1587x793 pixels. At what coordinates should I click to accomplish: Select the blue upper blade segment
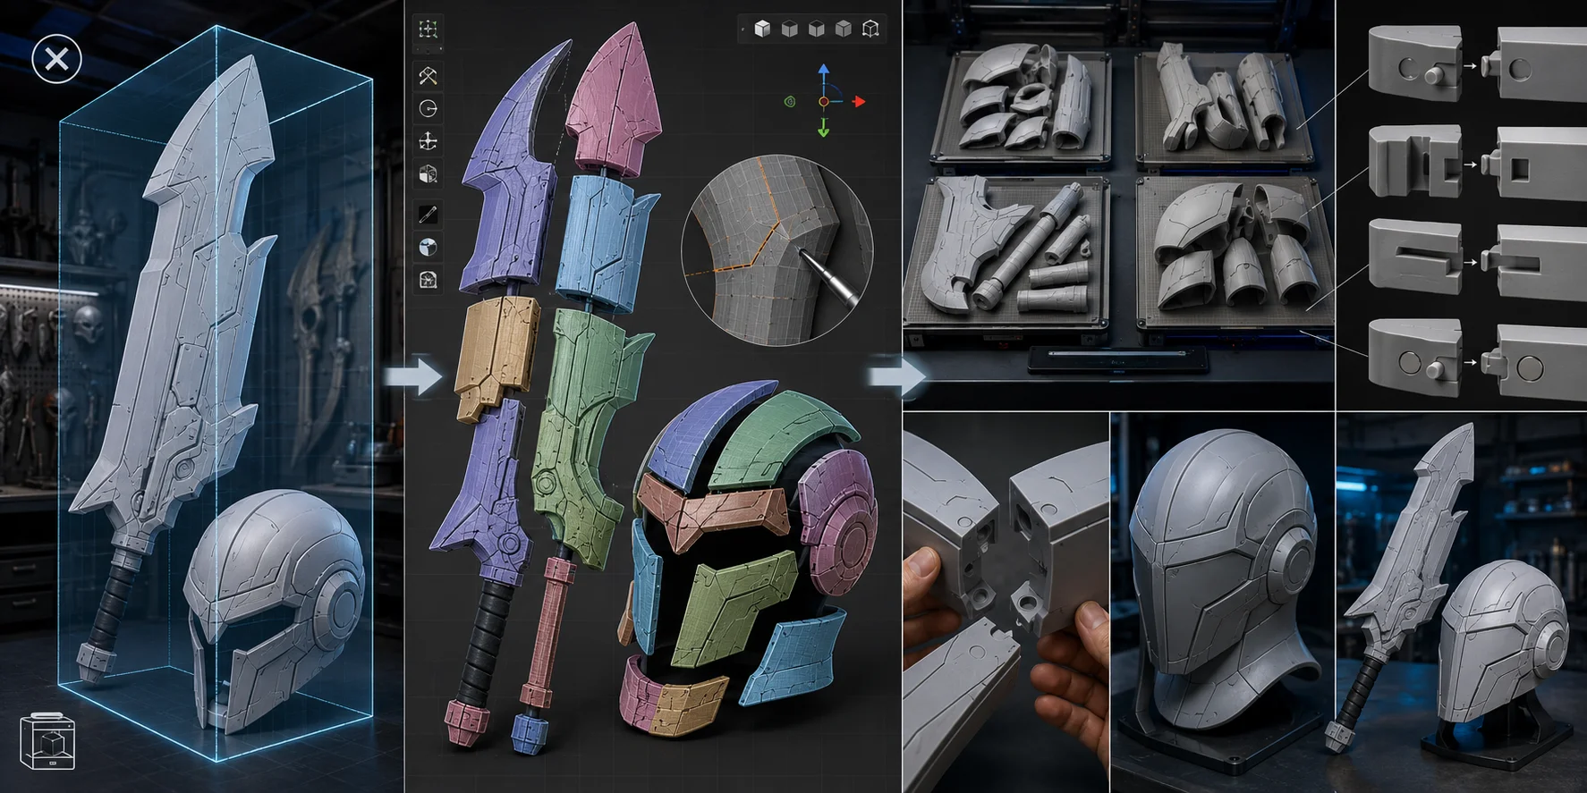tap(601, 241)
